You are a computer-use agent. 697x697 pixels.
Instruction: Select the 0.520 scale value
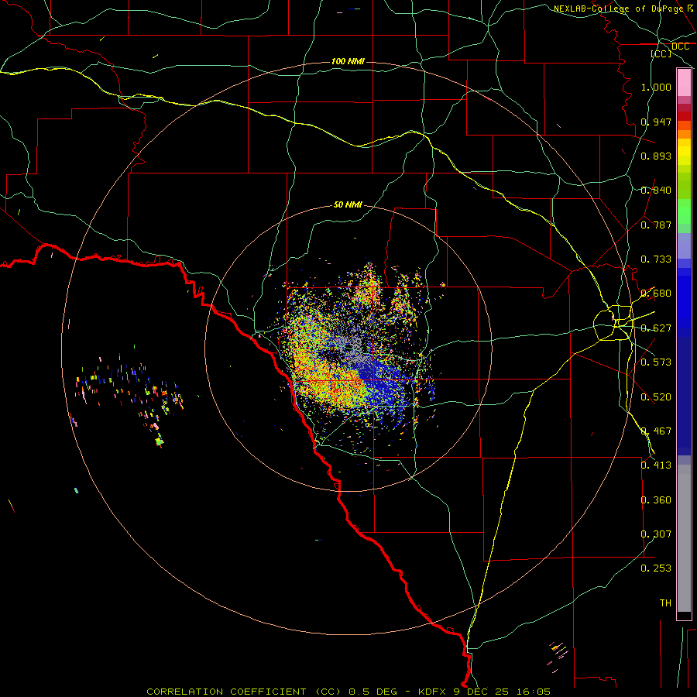click(656, 397)
